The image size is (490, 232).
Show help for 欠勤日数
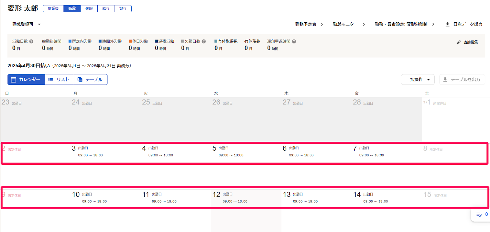(204, 41)
